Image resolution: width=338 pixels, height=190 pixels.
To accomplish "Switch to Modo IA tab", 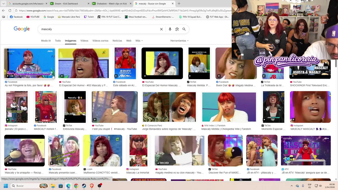I will tap(46, 41).
